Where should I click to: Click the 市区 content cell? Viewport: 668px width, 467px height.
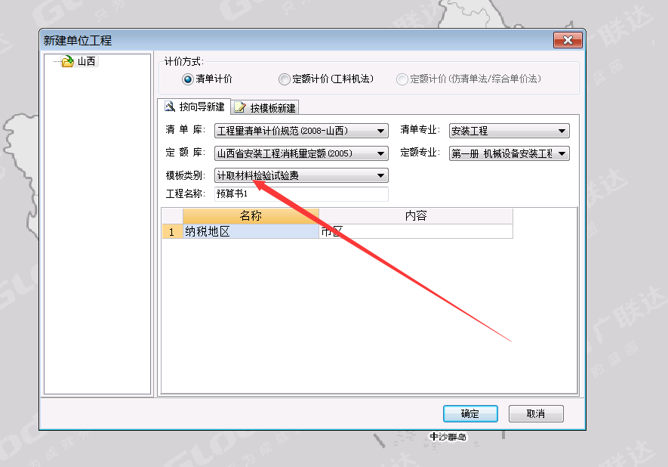pyautogui.click(x=416, y=231)
